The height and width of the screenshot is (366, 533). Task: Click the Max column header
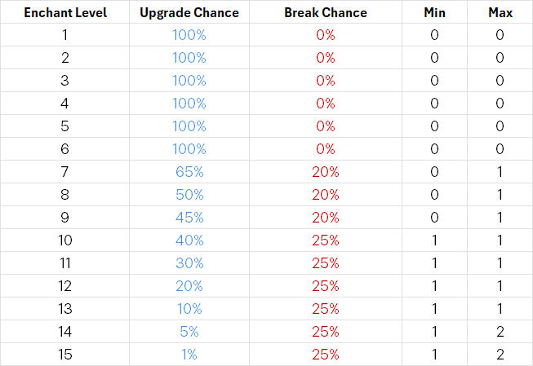500,13
